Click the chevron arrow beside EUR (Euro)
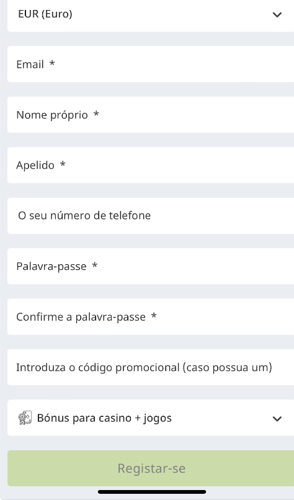 pyautogui.click(x=277, y=15)
